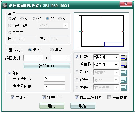Viewport: 135px width, 113px height.
Task: Toggle 自动填写日期 checkbox
Action: tap(77, 97)
